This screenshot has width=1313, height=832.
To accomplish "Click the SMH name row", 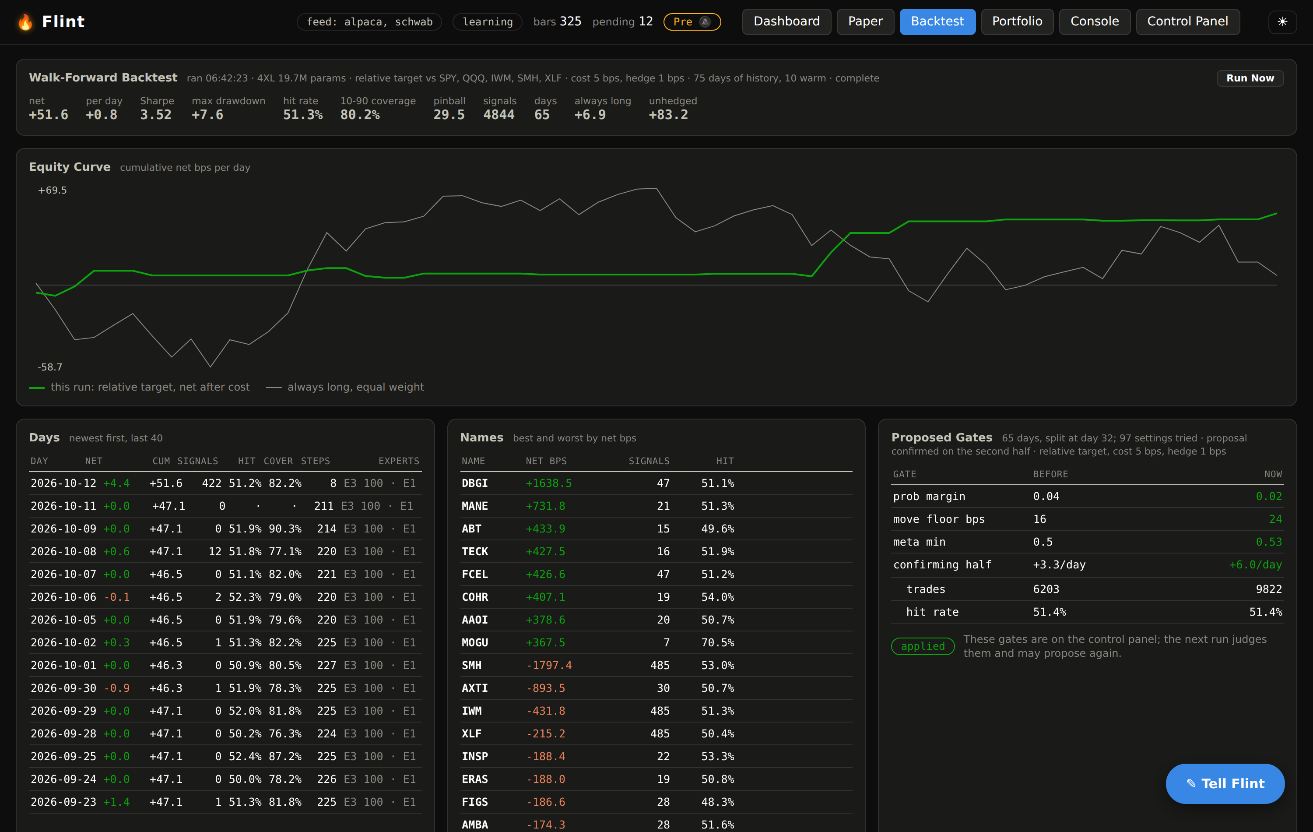I will 656,666.
